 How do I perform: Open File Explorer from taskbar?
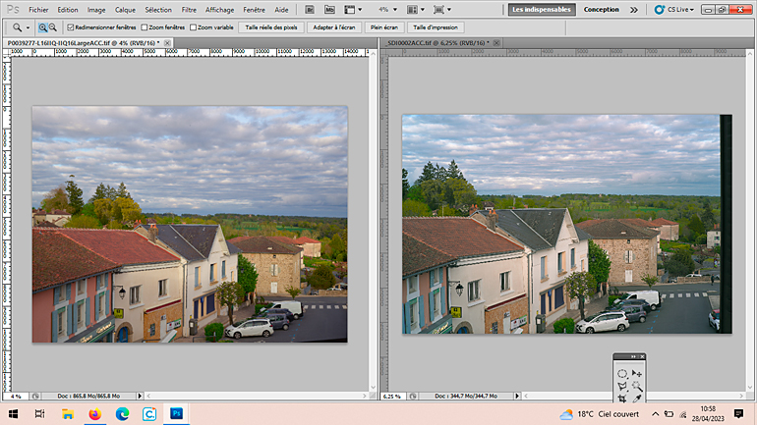click(x=68, y=414)
